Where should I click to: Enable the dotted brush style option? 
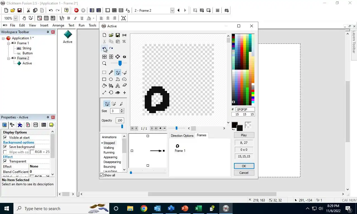click(114, 104)
